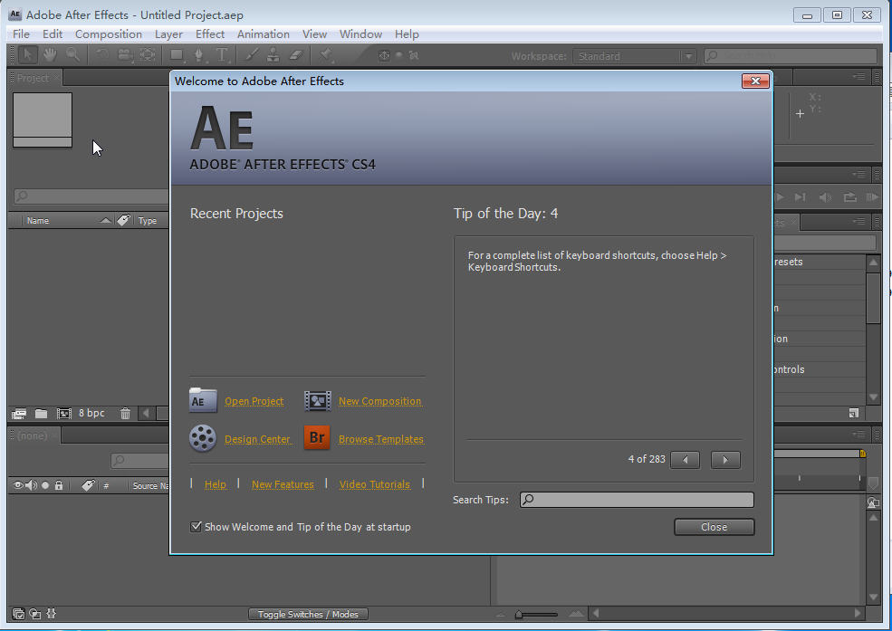Click the Name column sort arrow

click(105, 220)
